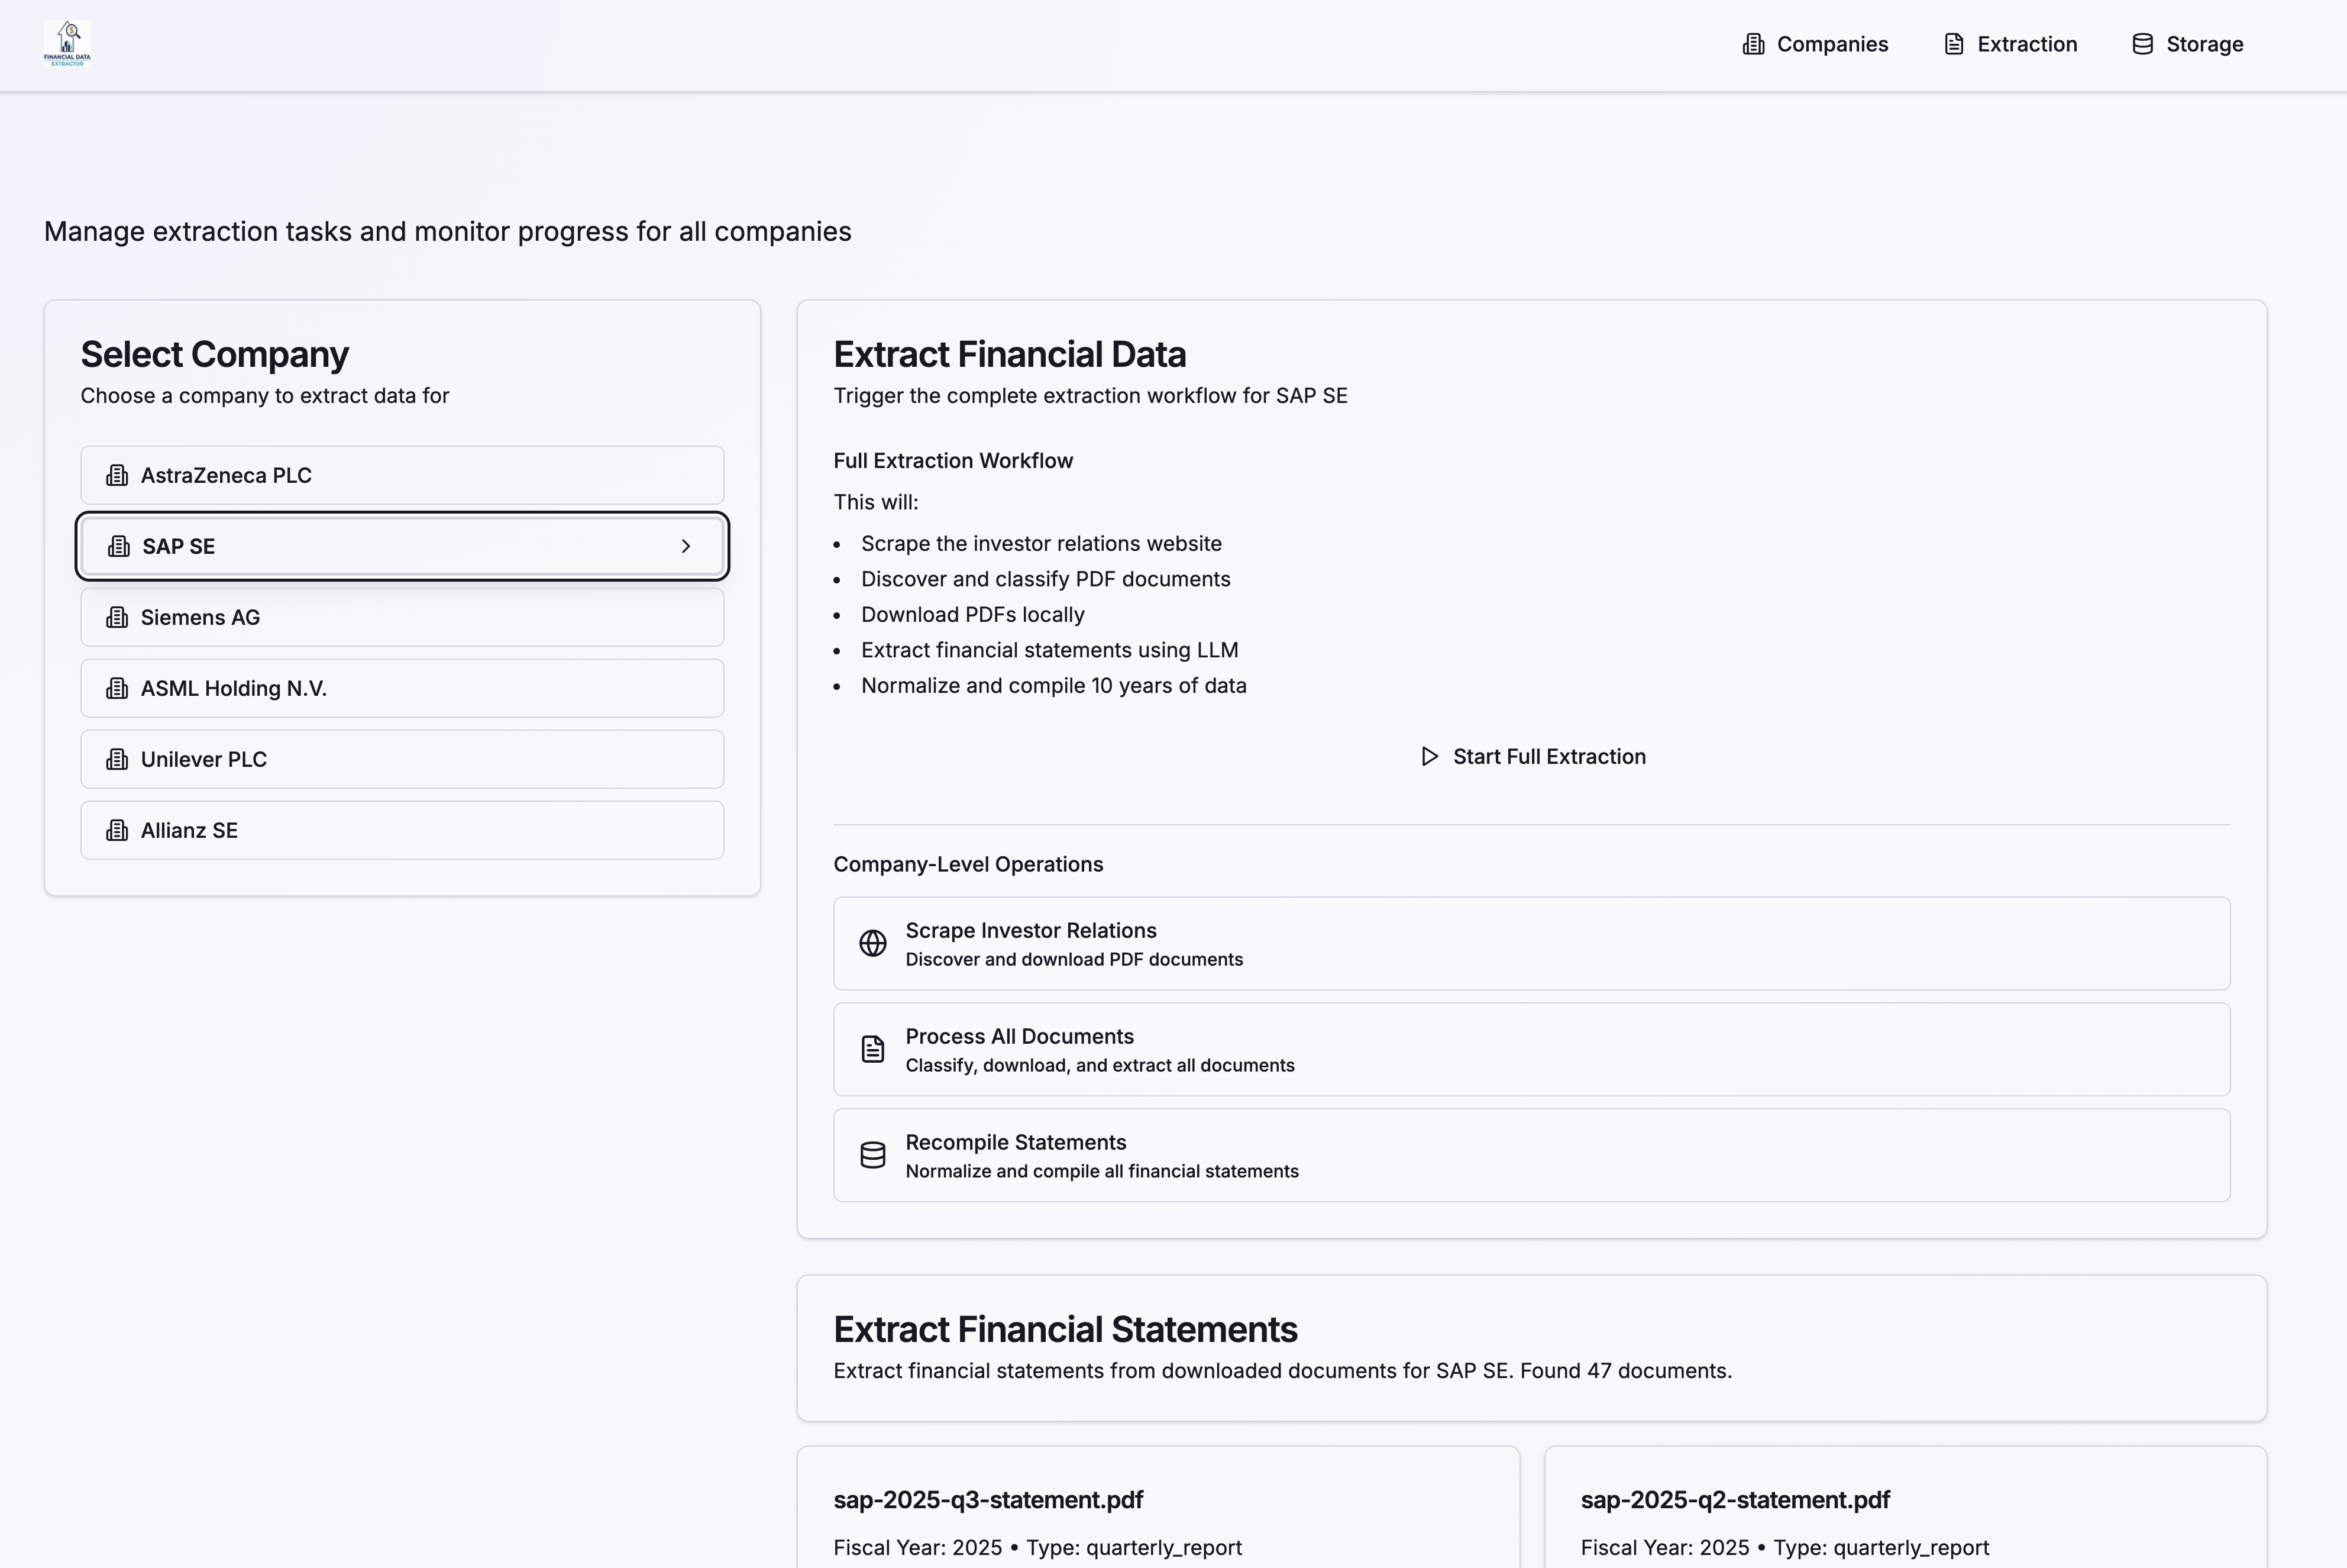Image resolution: width=2347 pixels, height=1568 pixels.
Task: Choose ASML Holding N.V. company
Action: [402, 688]
